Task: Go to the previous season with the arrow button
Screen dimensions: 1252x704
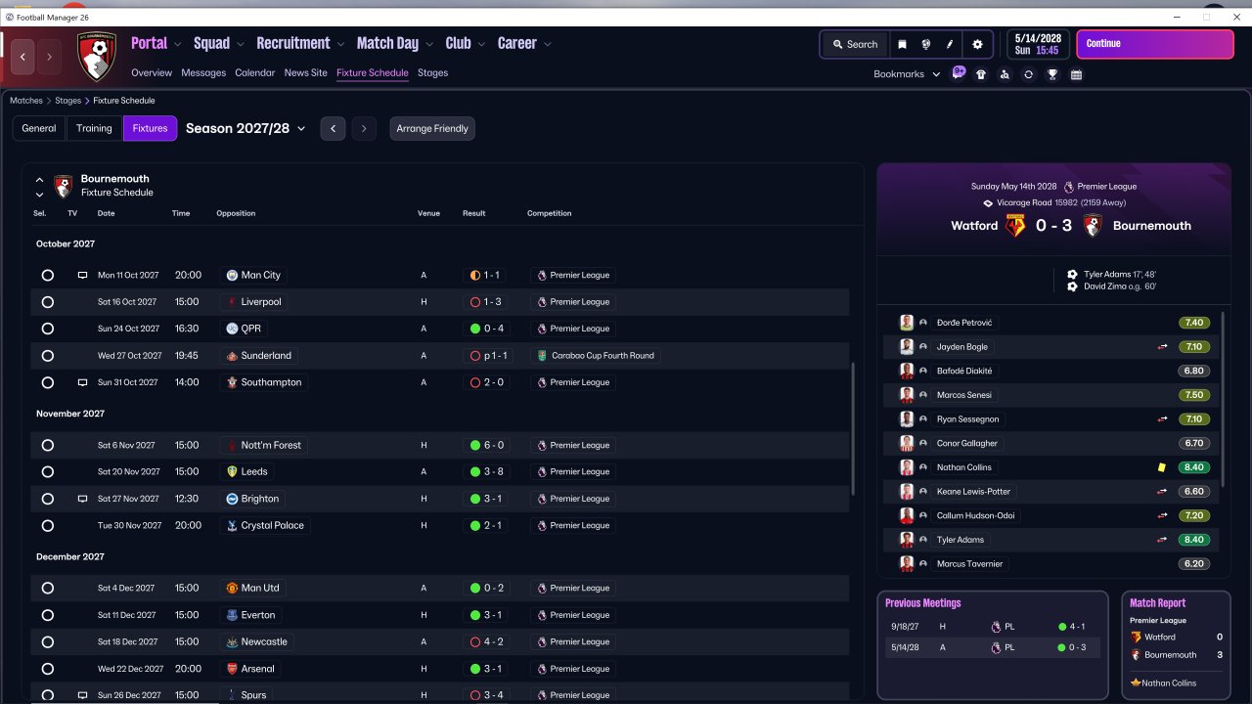Action: pyautogui.click(x=333, y=128)
